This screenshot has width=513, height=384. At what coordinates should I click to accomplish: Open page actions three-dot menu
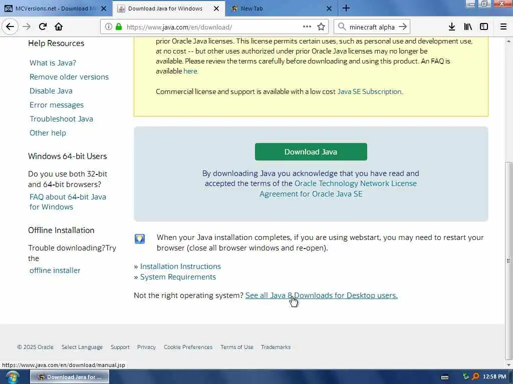307,27
